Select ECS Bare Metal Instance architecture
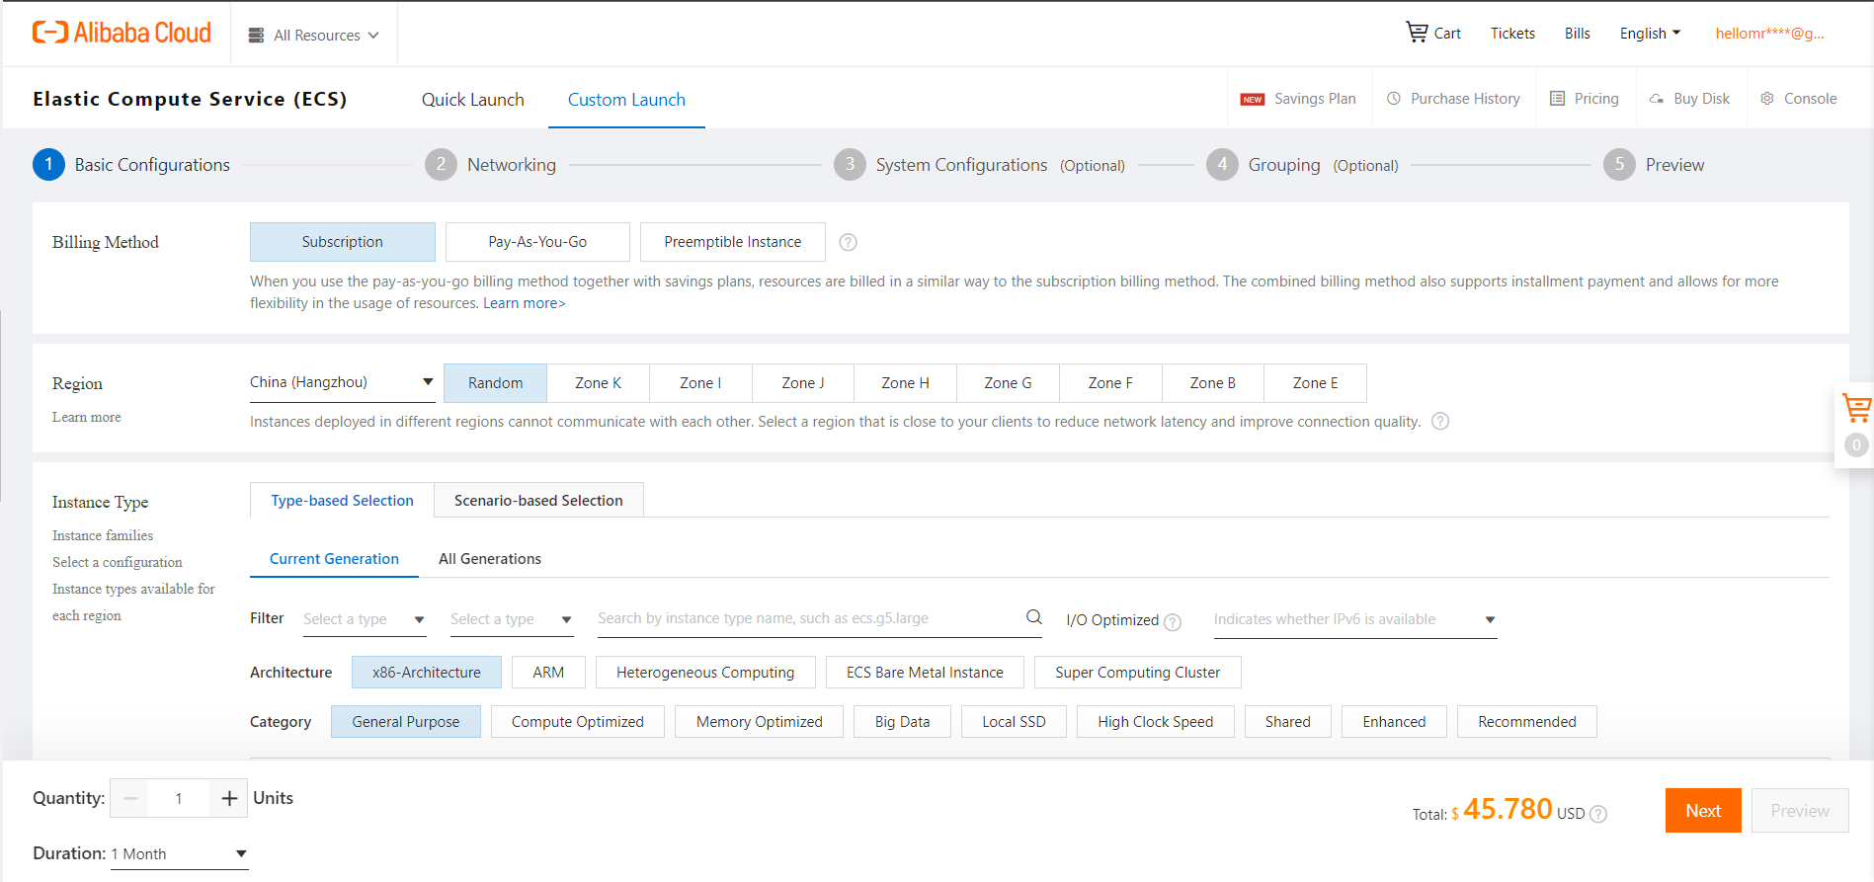 (925, 673)
